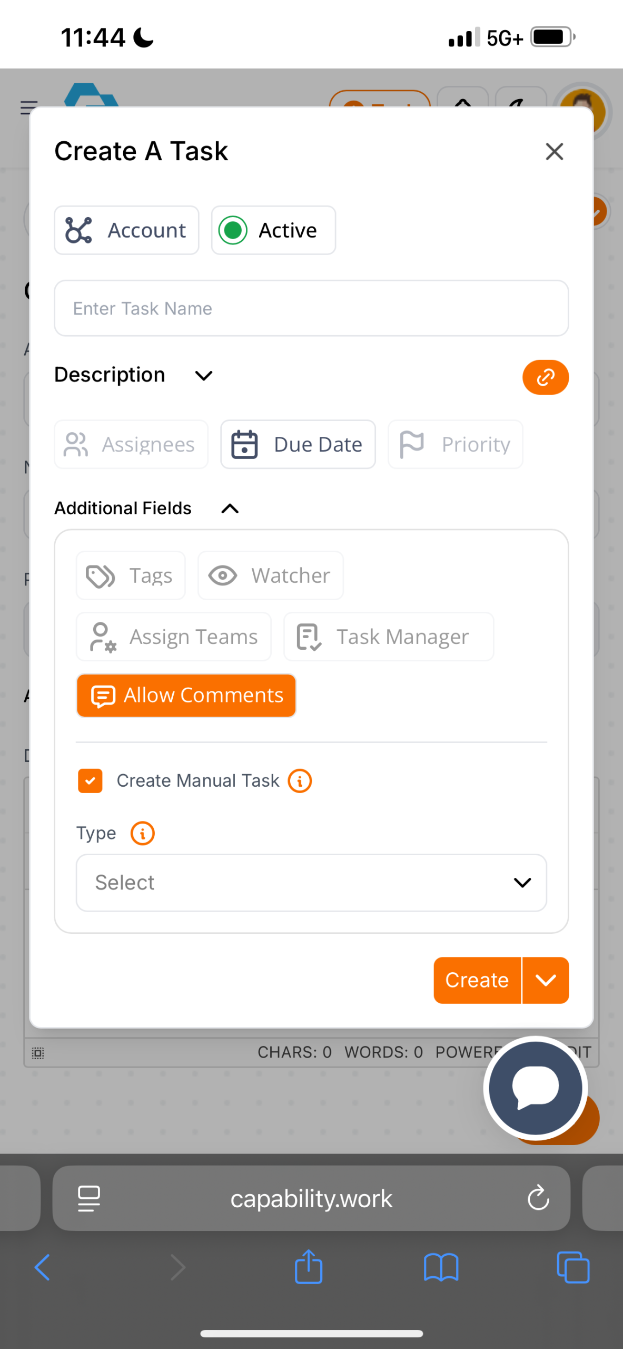Expand the Description section
Viewport: 623px width, 1349px height.
tap(203, 376)
